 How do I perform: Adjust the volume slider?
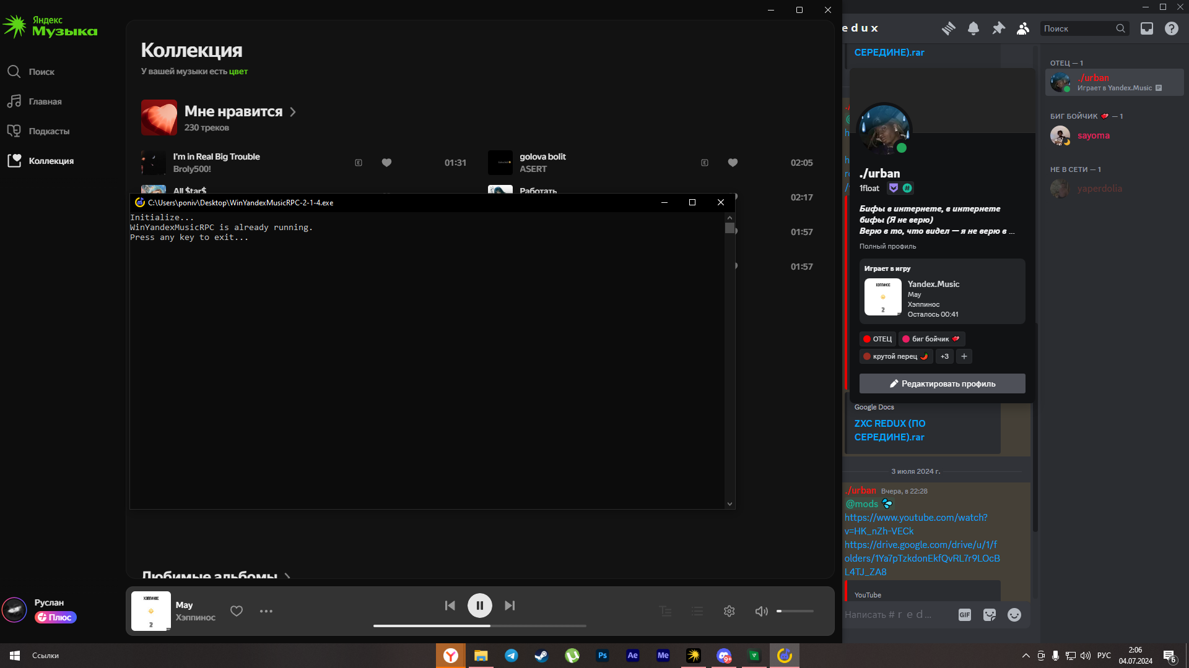795,611
